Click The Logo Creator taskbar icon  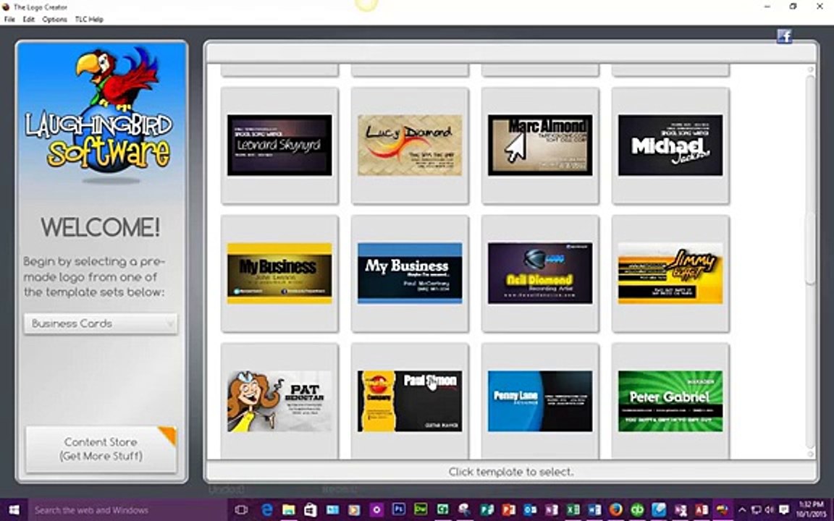coord(723,510)
